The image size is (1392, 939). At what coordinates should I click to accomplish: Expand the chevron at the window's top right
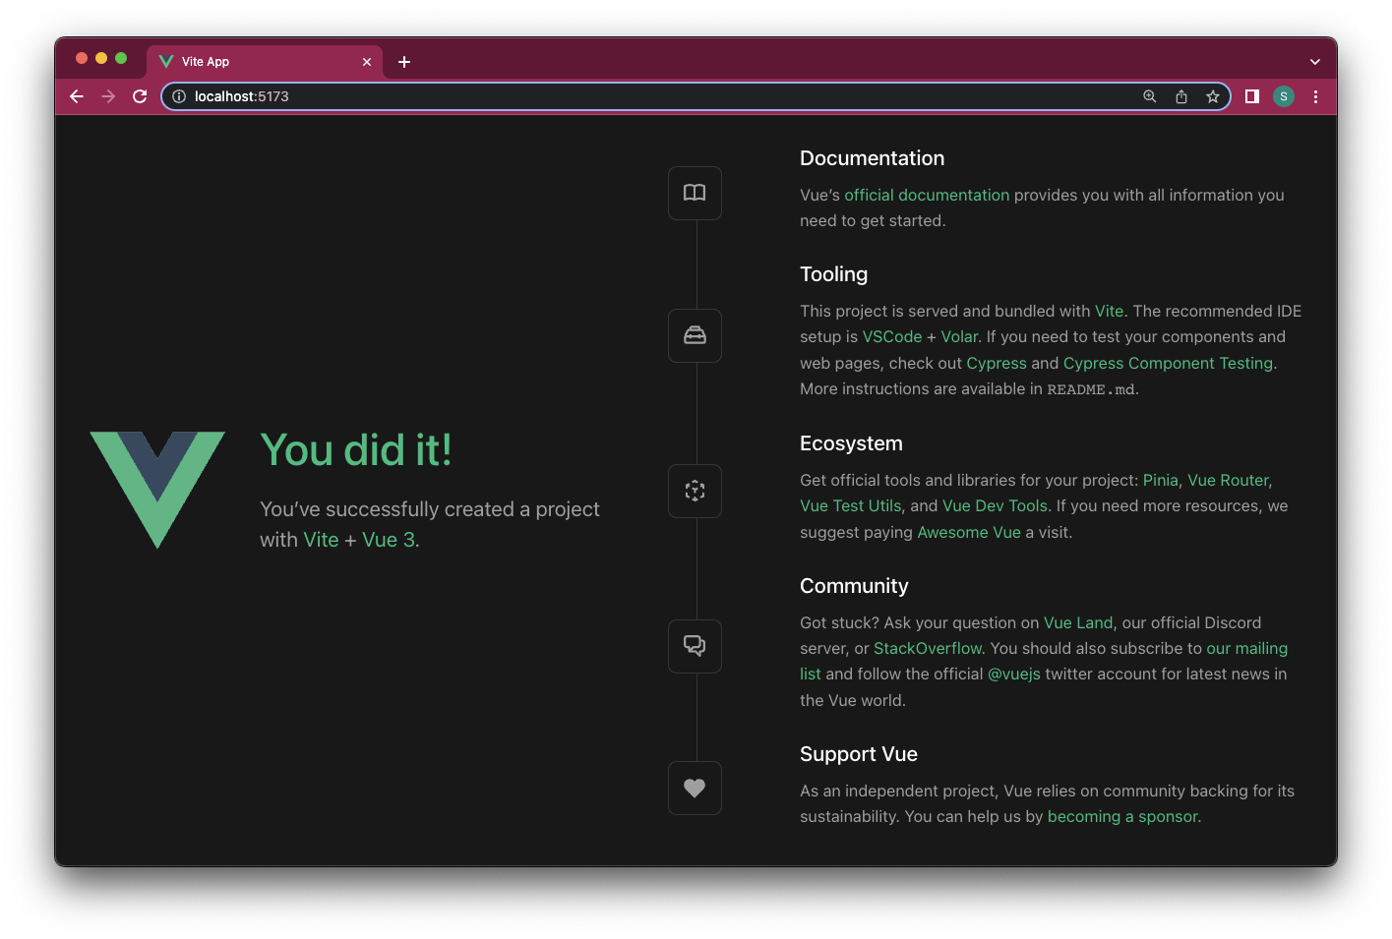tap(1315, 61)
